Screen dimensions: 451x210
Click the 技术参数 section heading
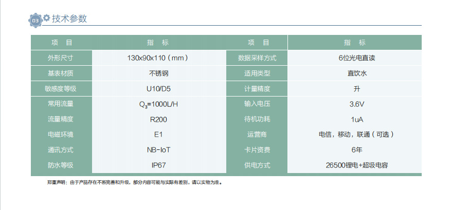69,18
